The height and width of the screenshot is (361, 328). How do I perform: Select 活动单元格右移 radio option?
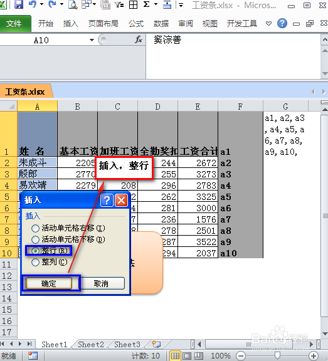[x=68, y=228]
